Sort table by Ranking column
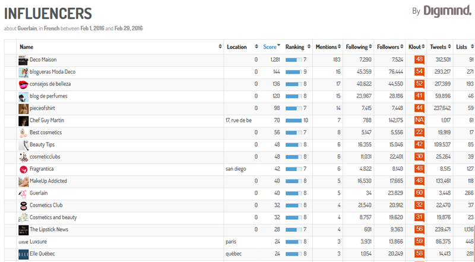This screenshot has width=475, height=262. point(297,47)
